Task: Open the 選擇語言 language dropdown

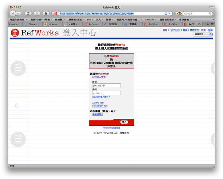Action: [x=203, y=34]
